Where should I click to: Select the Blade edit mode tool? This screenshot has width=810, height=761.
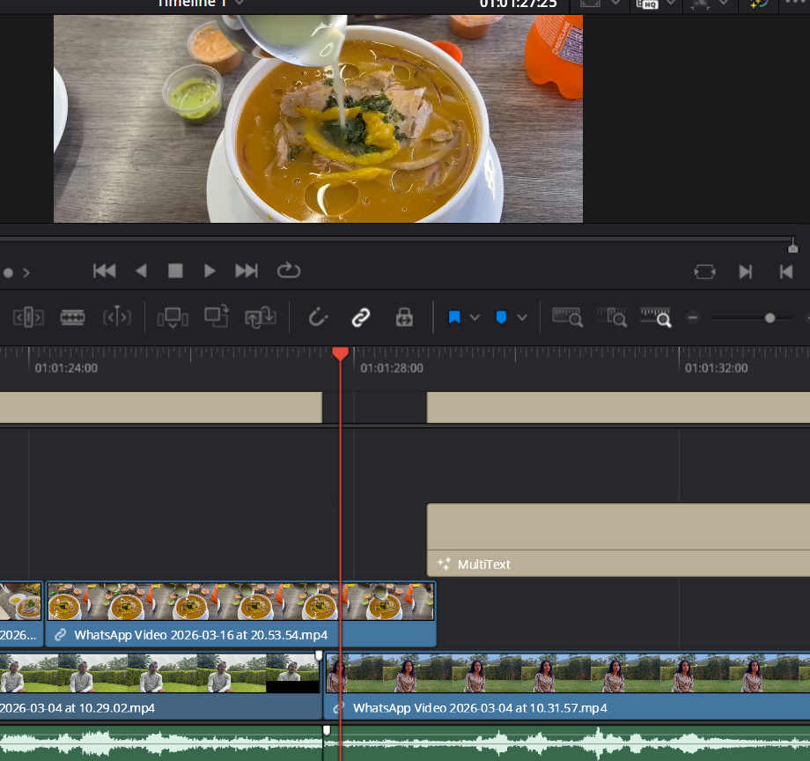point(72,317)
